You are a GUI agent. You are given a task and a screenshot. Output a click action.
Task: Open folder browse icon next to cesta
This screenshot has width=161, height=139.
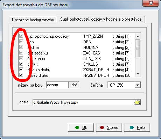pos(137,102)
